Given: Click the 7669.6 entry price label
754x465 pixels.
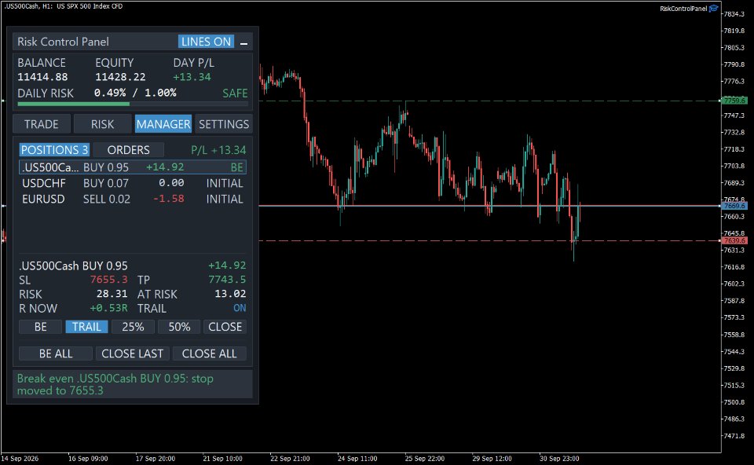Looking at the screenshot, I should (735, 206).
